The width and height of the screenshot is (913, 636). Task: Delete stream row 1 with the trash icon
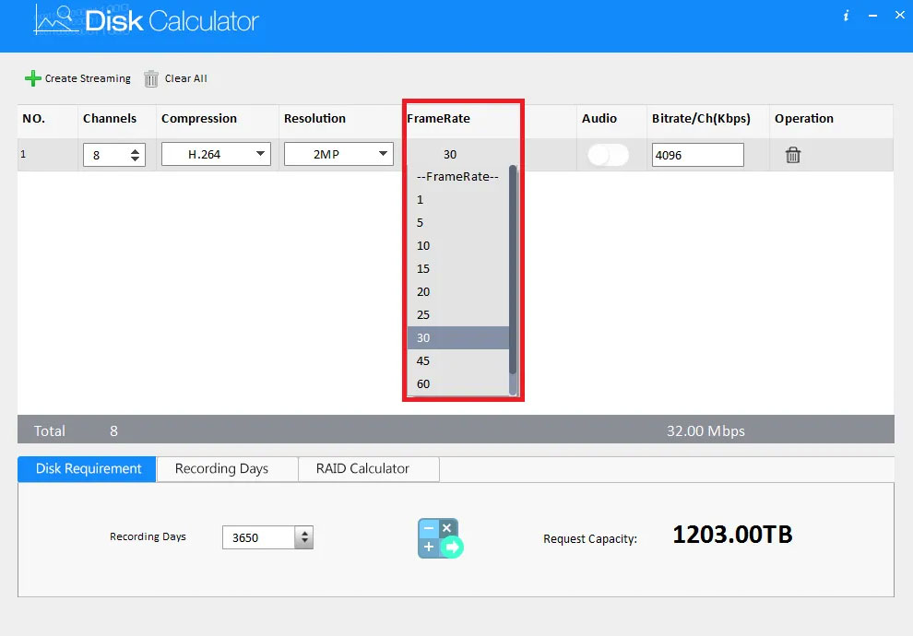point(793,155)
